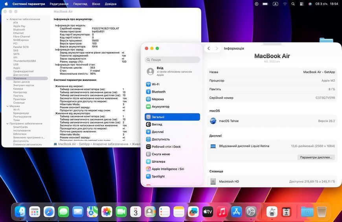The image size is (342, 222).
Task: Open Перегляд menu
Action: point(80,4)
